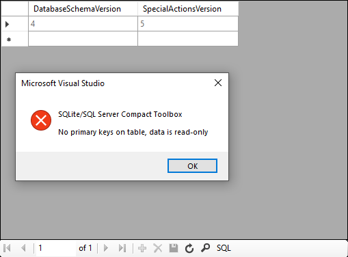Click empty new-row DatabaseSchemaVersion cell
This screenshot has height=257, width=348.
[x=83, y=39]
